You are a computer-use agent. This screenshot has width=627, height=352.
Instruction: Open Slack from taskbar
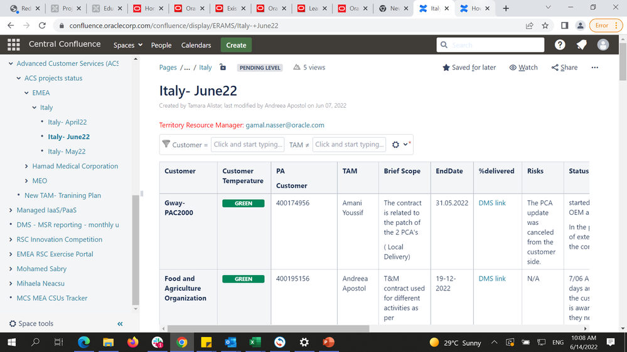coord(157,343)
